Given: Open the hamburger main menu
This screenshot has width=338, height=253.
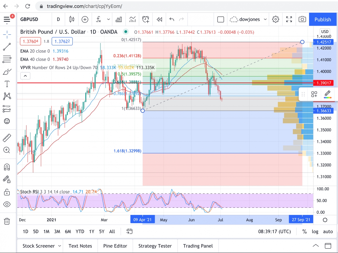Looking at the screenshot, I should [x=7, y=20].
